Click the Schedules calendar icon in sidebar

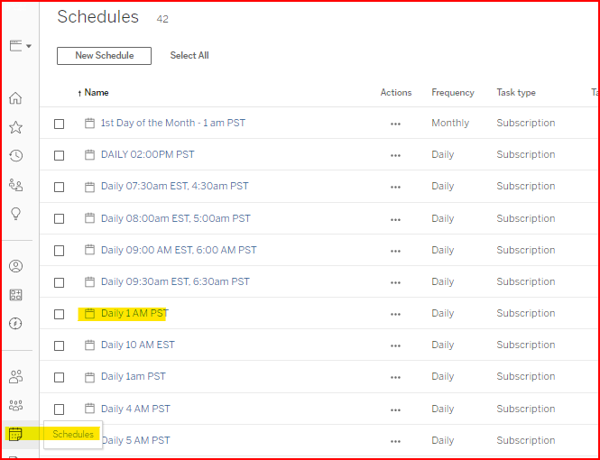[x=15, y=435]
